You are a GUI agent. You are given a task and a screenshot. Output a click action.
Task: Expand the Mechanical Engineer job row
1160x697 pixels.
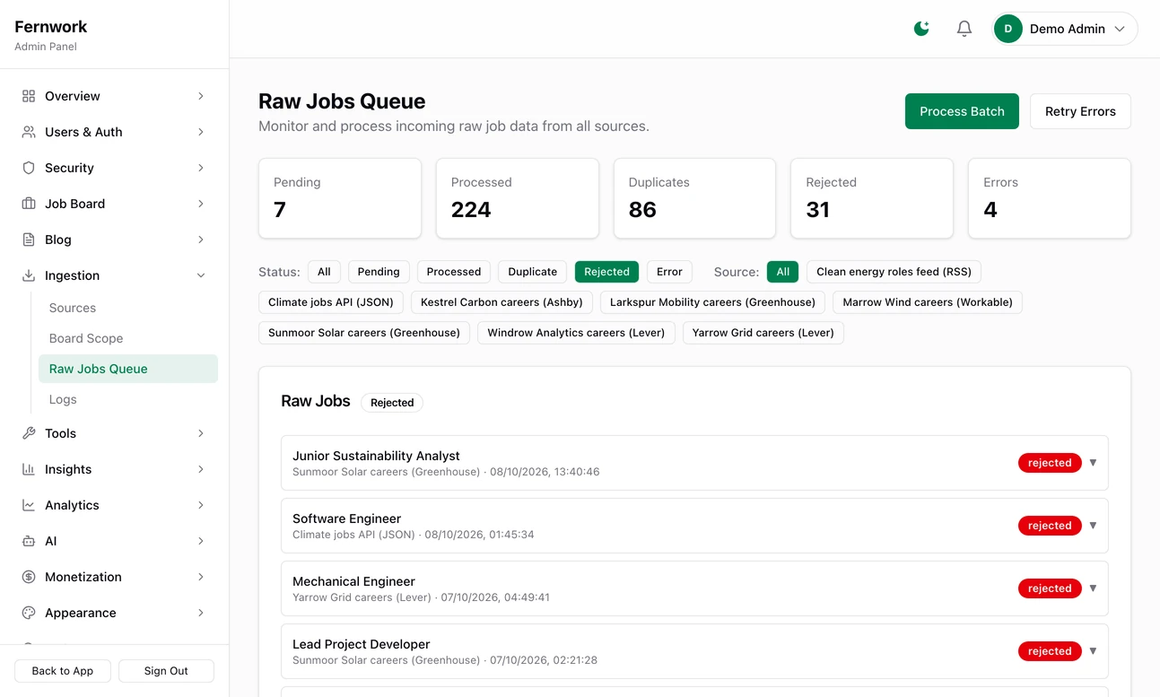[x=694, y=588]
